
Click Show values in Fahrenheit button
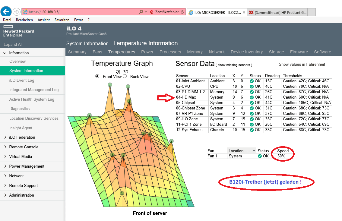click(x=302, y=65)
